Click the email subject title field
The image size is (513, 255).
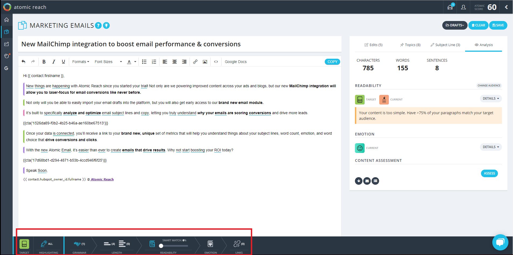pyautogui.click(x=180, y=44)
